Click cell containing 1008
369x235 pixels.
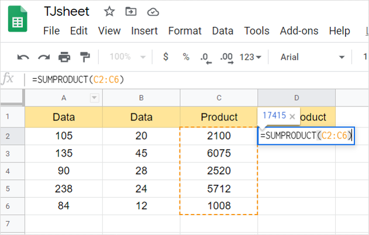(219, 206)
